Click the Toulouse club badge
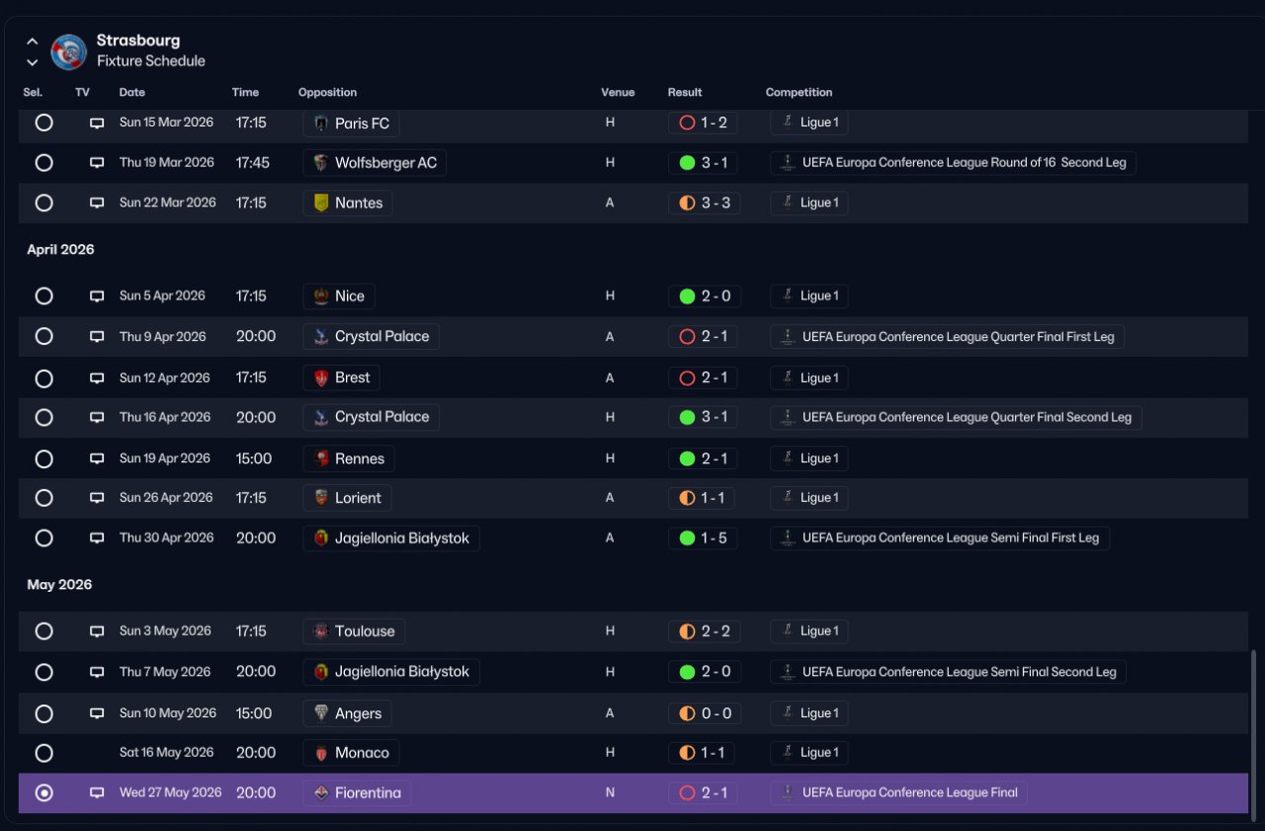The image size is (1265, 831). coord(320,631)
